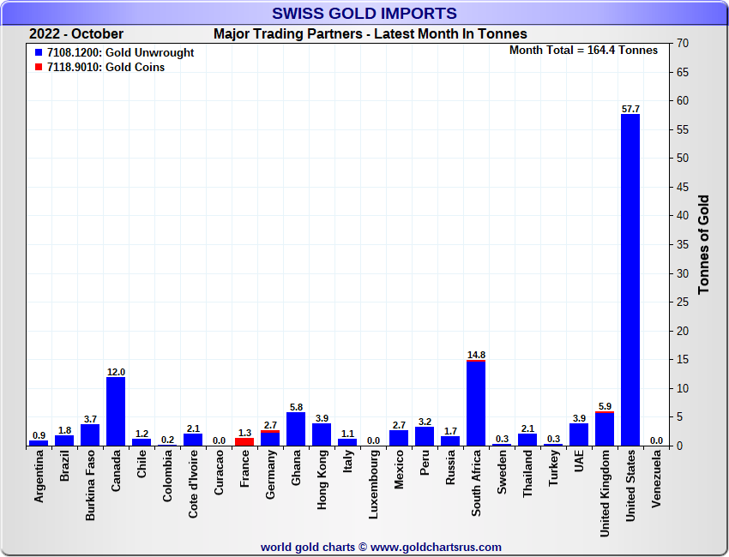Click the Month Total 164.4 Tonnes text
The width and height of the screenshot is (729, 557).
coord(583,51)
